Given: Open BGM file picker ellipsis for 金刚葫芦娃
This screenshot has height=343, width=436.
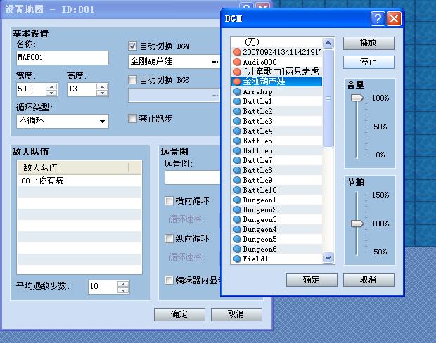Looking at the screenshot, I should click(215, 61).
